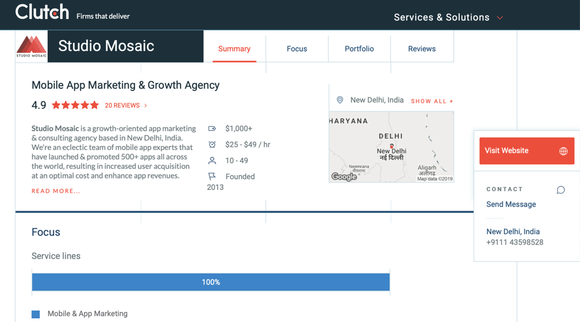The image size is (580, 322).
Task: Click the founded flag icon
Action: pos(212,176)
